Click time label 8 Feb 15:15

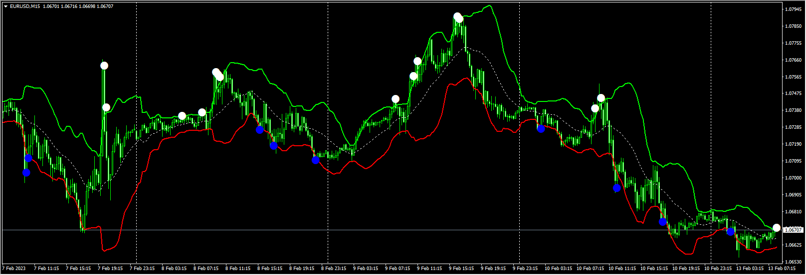(x=270, y=269)
